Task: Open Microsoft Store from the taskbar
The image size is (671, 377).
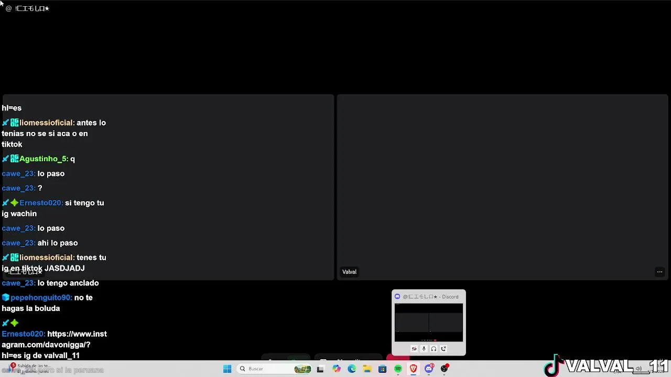Action: [x=383, y=369]
